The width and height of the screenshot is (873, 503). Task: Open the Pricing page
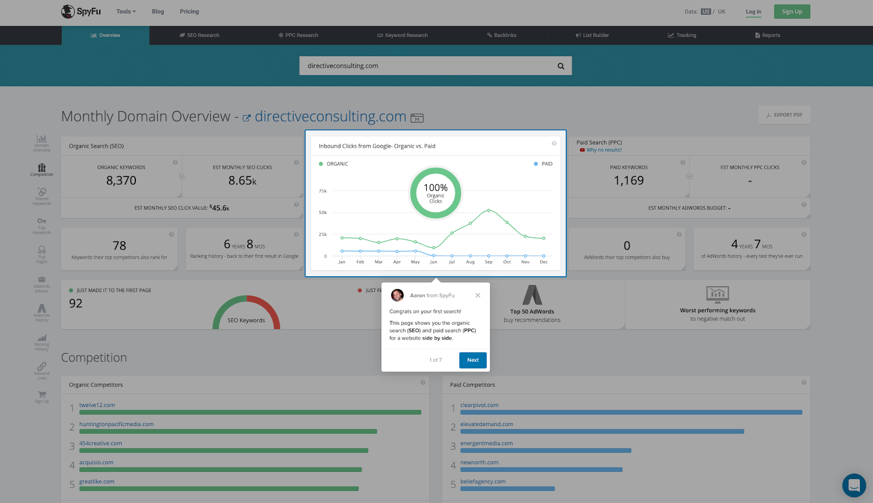[x=189, y=11]
